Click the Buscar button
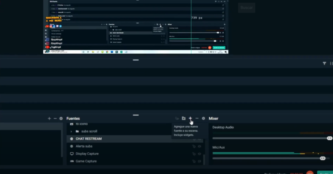 [x=246, y=8]
